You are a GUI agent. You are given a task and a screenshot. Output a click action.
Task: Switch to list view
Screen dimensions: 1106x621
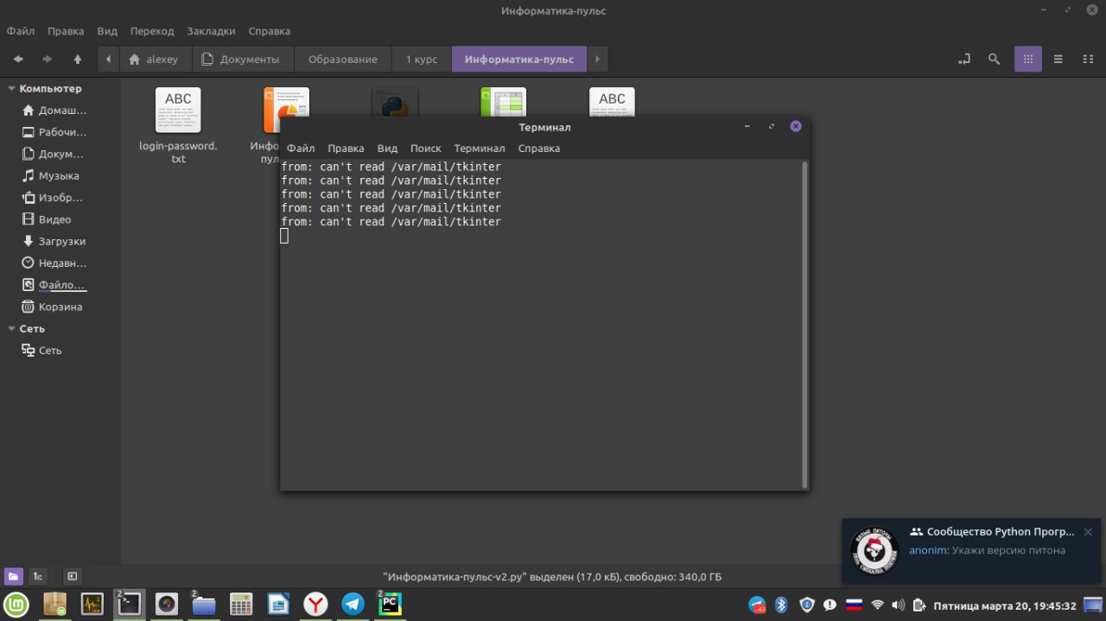tap(1058, 60)
